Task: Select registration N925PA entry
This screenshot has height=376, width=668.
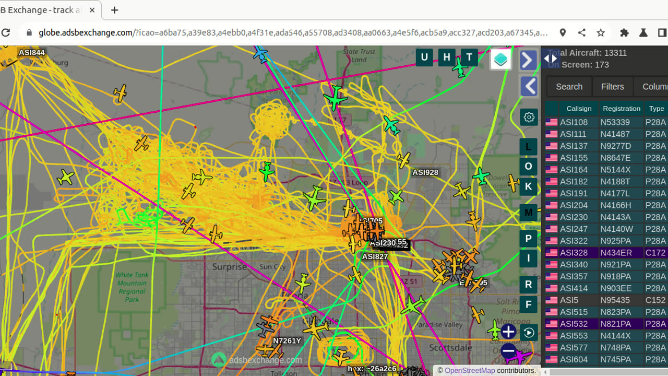Action: (615, 241)
